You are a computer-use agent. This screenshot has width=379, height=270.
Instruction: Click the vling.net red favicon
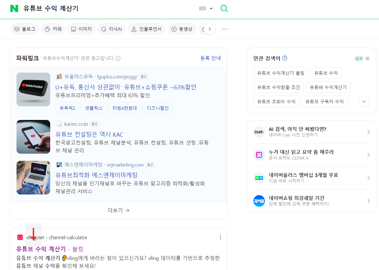coord(20,237)
